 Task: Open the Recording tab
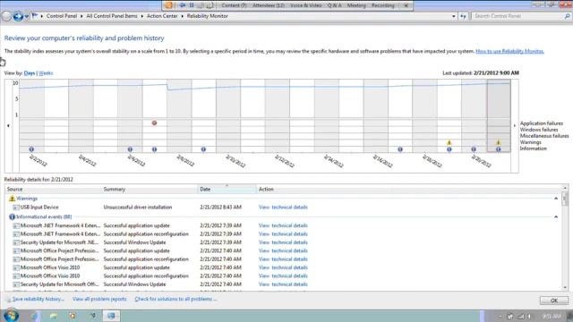(x=382, y=5)
